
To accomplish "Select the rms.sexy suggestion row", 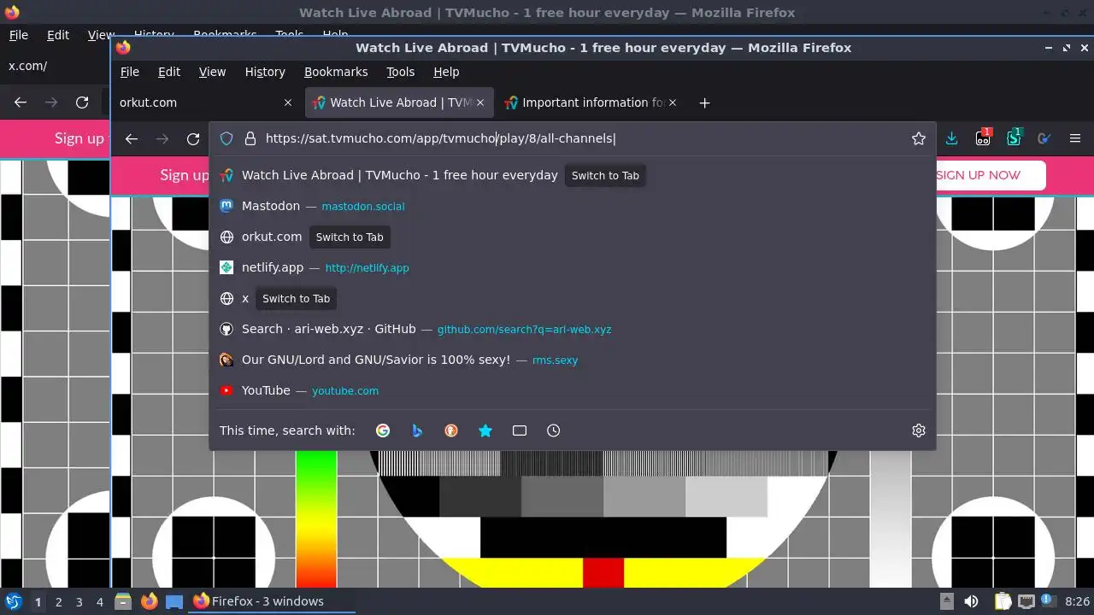I will (573, 360).
